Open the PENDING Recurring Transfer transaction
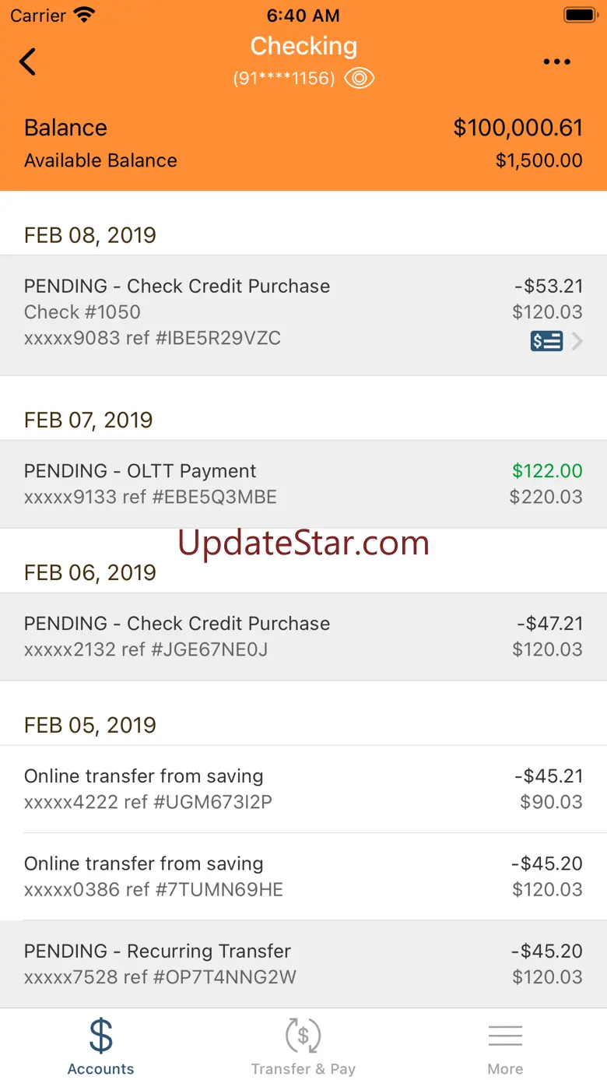This screenshot has height=1080, width=607. pos(303,964)
